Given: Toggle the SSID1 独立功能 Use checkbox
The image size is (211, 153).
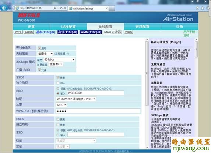Looking at the screenshot, I should pos(58,83).
